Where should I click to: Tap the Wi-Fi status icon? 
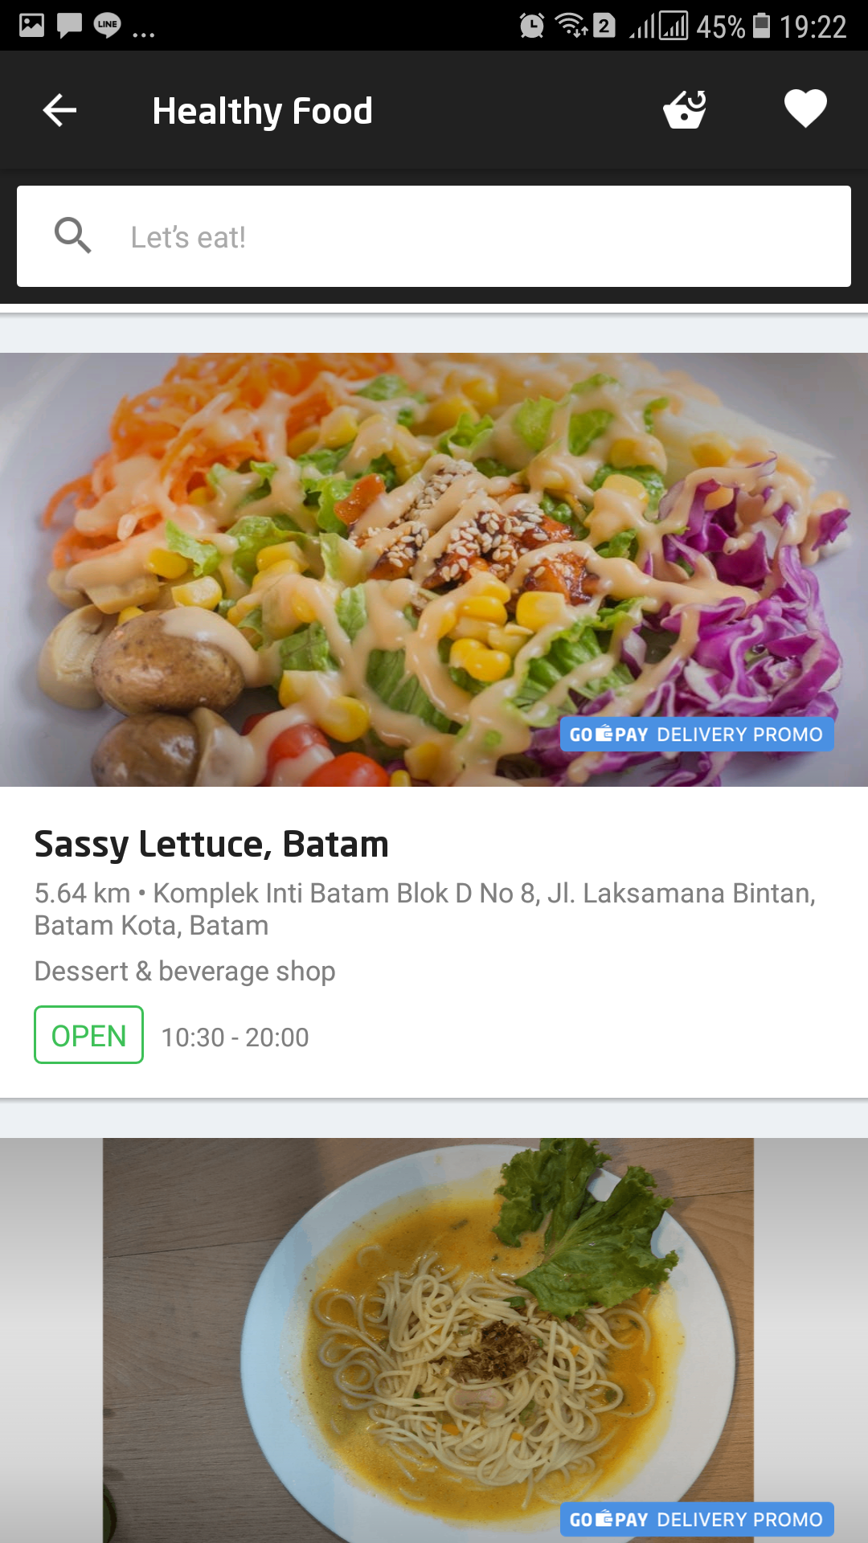pyautogui.click(x=571, y=26)
